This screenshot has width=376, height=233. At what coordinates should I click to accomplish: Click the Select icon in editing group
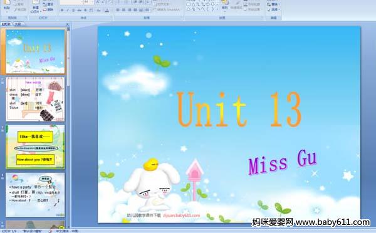(x=269, y=9)
